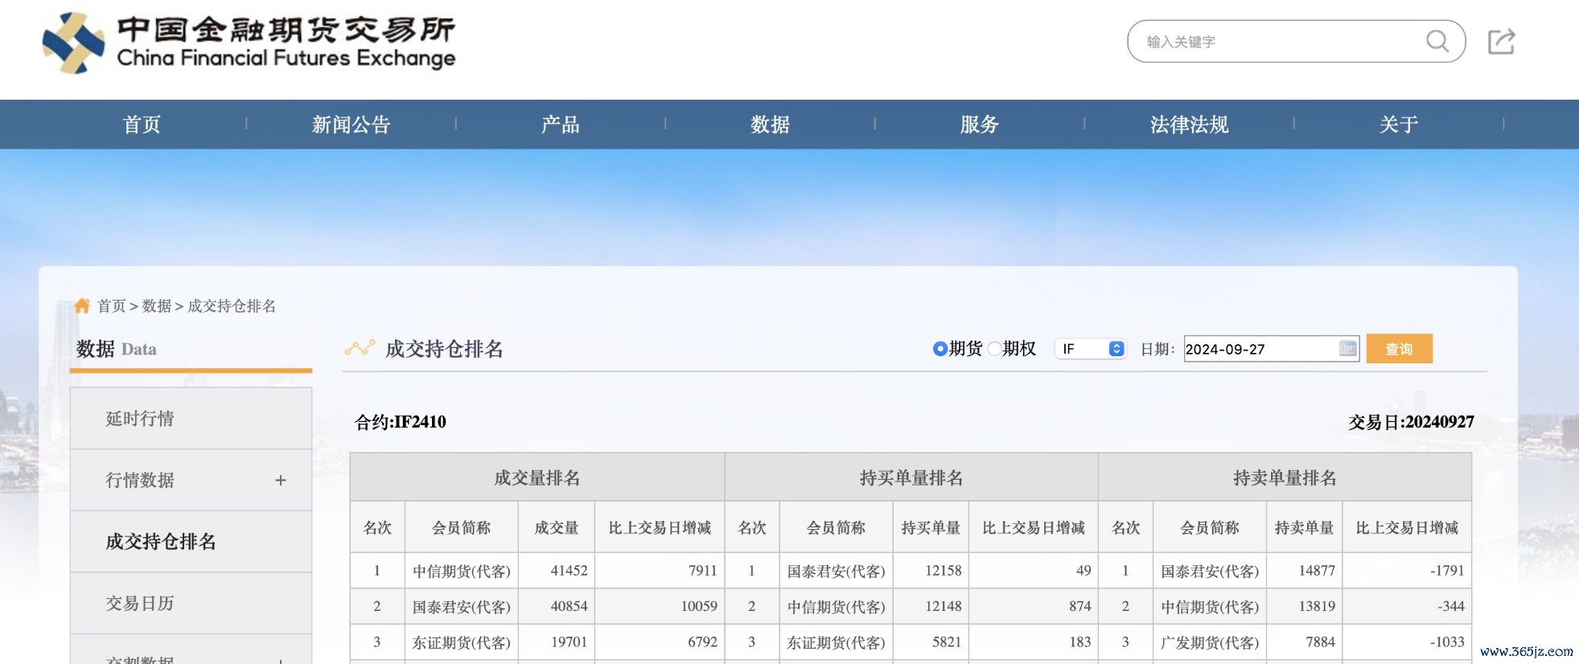
Task: Open the 关于 nav menu
Action: click(1399, 125)
